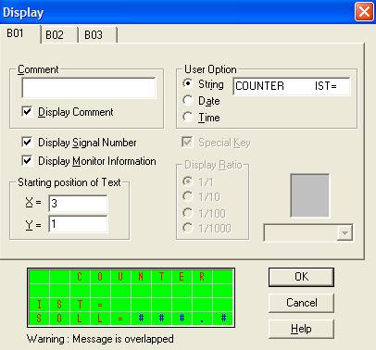Select the 1/1 display ratio
376x350 pixels.
188,181
